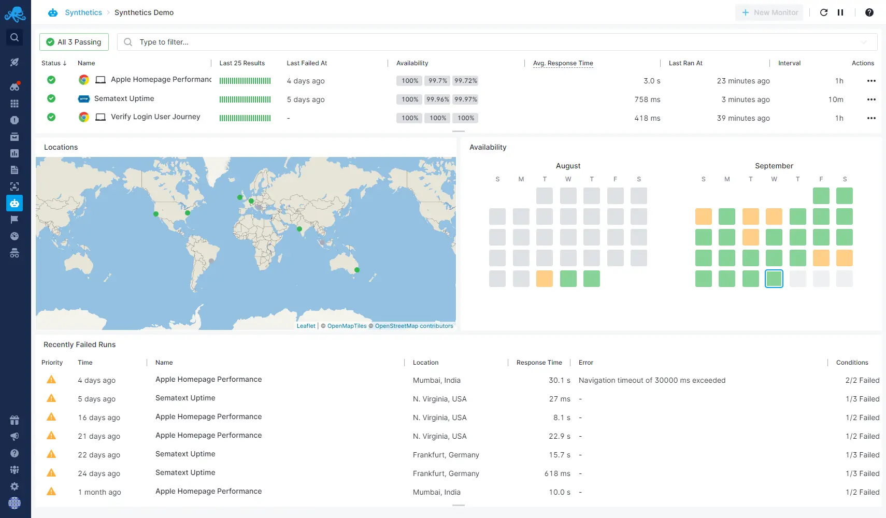886x518 pixels.
Task: Click the archive box icon in sidebar
Action: (x=15, y=137)
